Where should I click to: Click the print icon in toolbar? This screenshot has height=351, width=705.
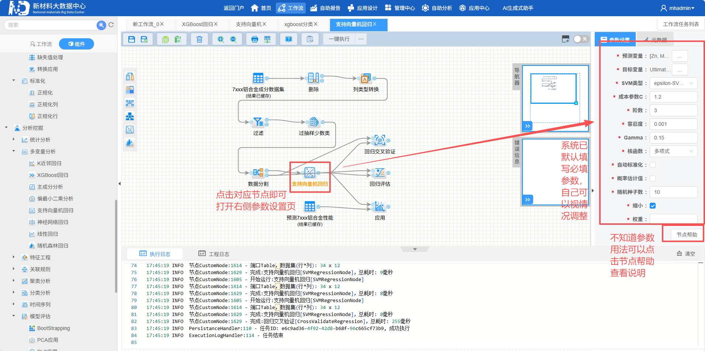tap(254, 39)
